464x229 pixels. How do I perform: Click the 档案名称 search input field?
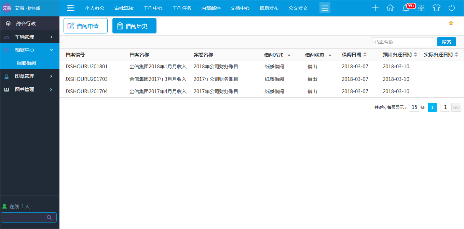tap(403, 41)
